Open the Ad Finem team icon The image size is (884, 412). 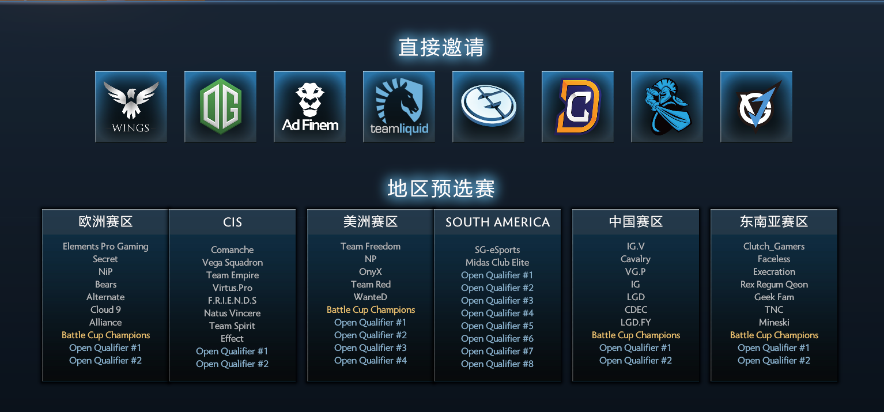tap(309, 107)
